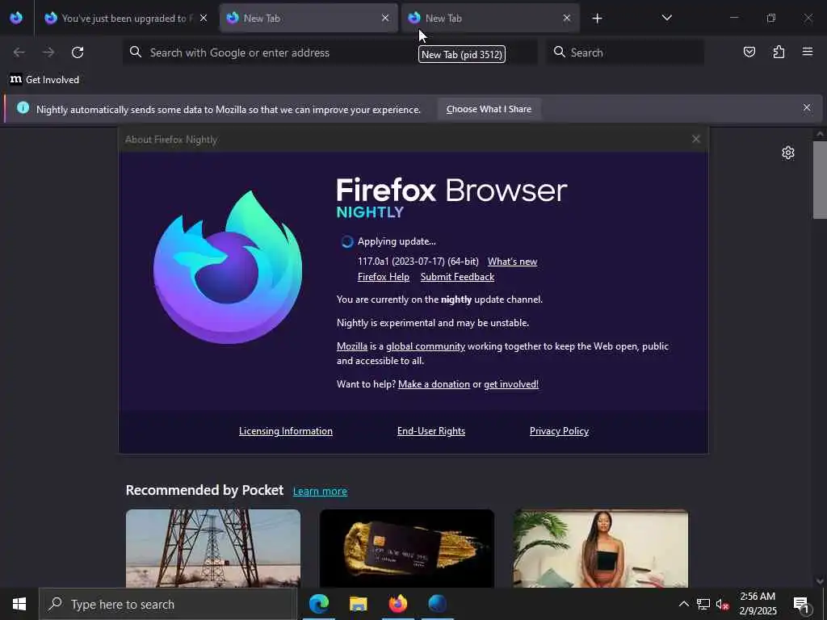The width and height of the screenshot is (827, 620).
Task: Open the clock showing 2:56 AM
Action: (758, 604)
